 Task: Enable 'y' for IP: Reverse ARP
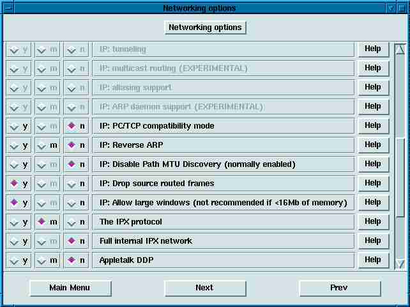19,145
